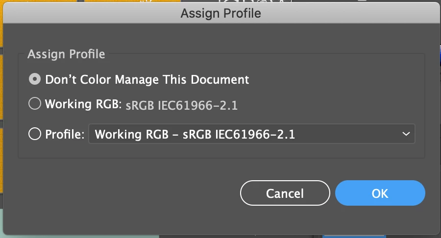Open the Working RGB – sRGB profile combo box
Screen dimensions: 441x238
[x=252, y=134]
